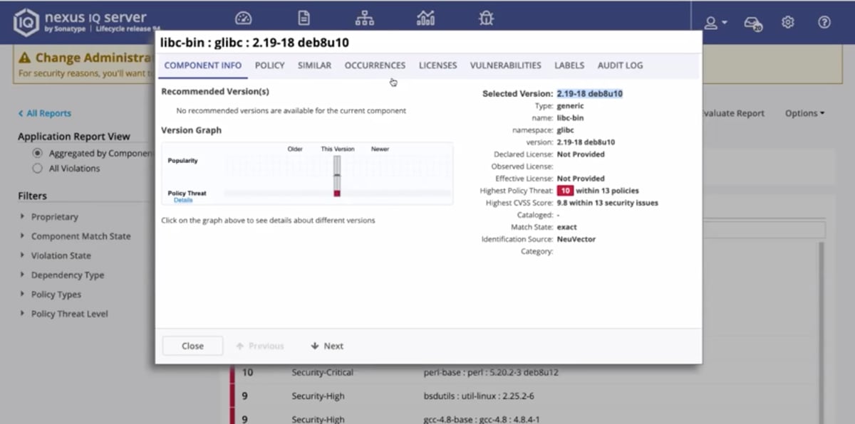Open the Dashboard via the gauge icon
This screenshot has height=424, width=855.
(x=244, y=19)
